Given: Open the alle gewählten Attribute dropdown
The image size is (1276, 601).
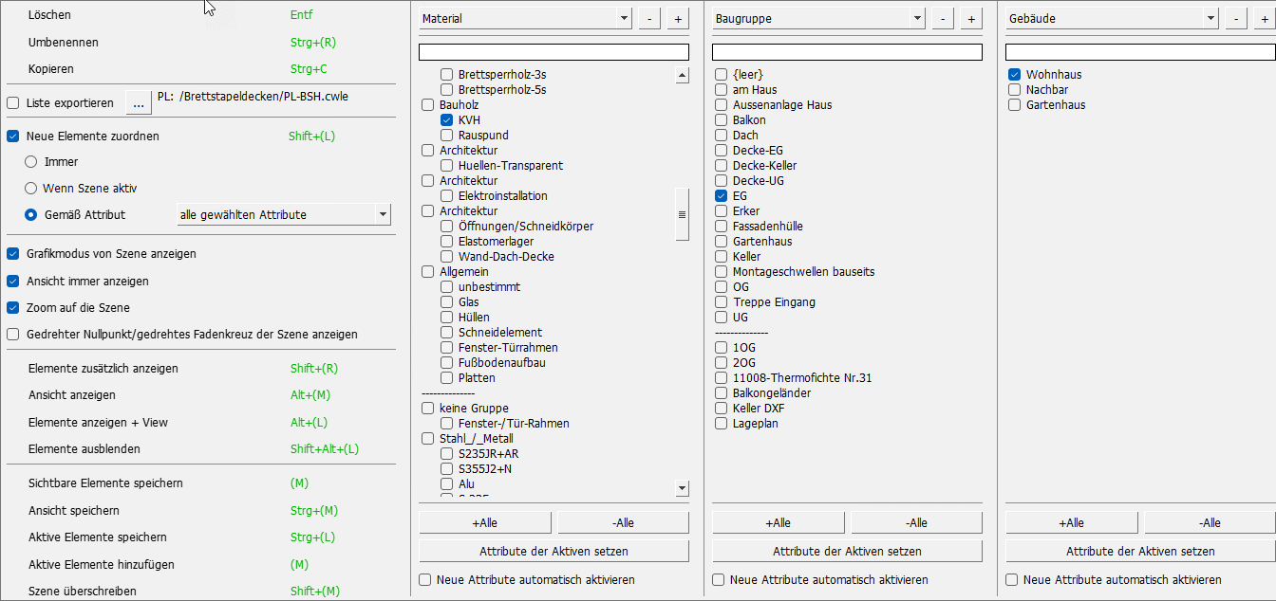Looking at the screenshot, I should [284, 215].
